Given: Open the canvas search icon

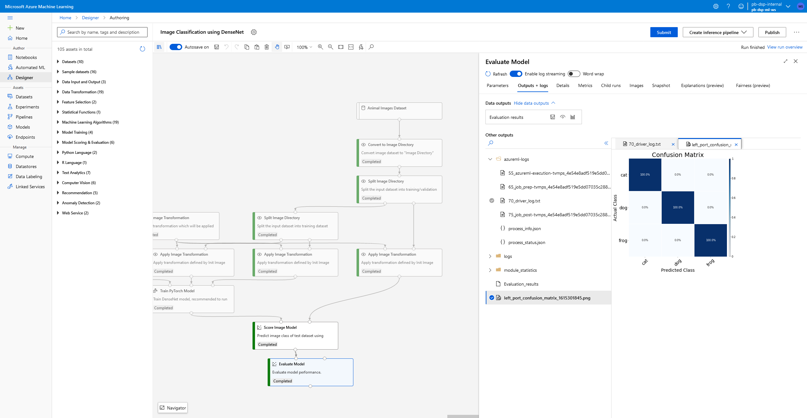Looking at the screenshot, I should tap(371, 47).
